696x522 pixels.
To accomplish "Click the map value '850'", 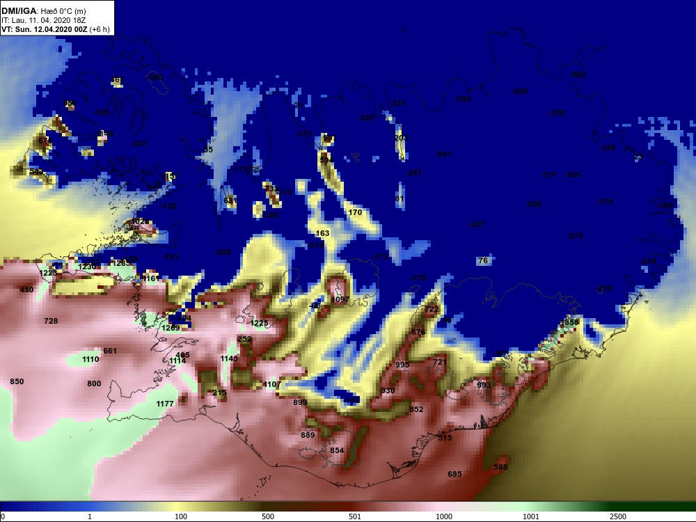I will tap(17, 381).
